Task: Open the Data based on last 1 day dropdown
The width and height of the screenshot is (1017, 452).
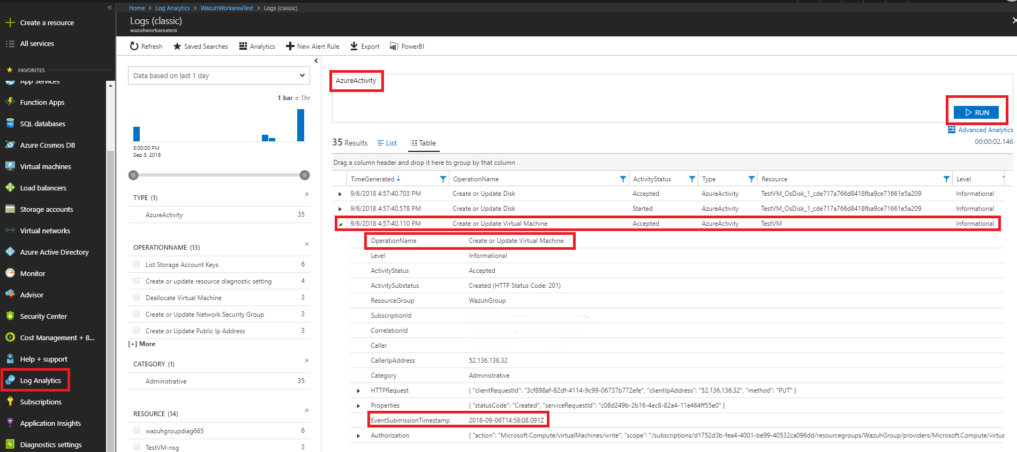Action: (219, 75)
